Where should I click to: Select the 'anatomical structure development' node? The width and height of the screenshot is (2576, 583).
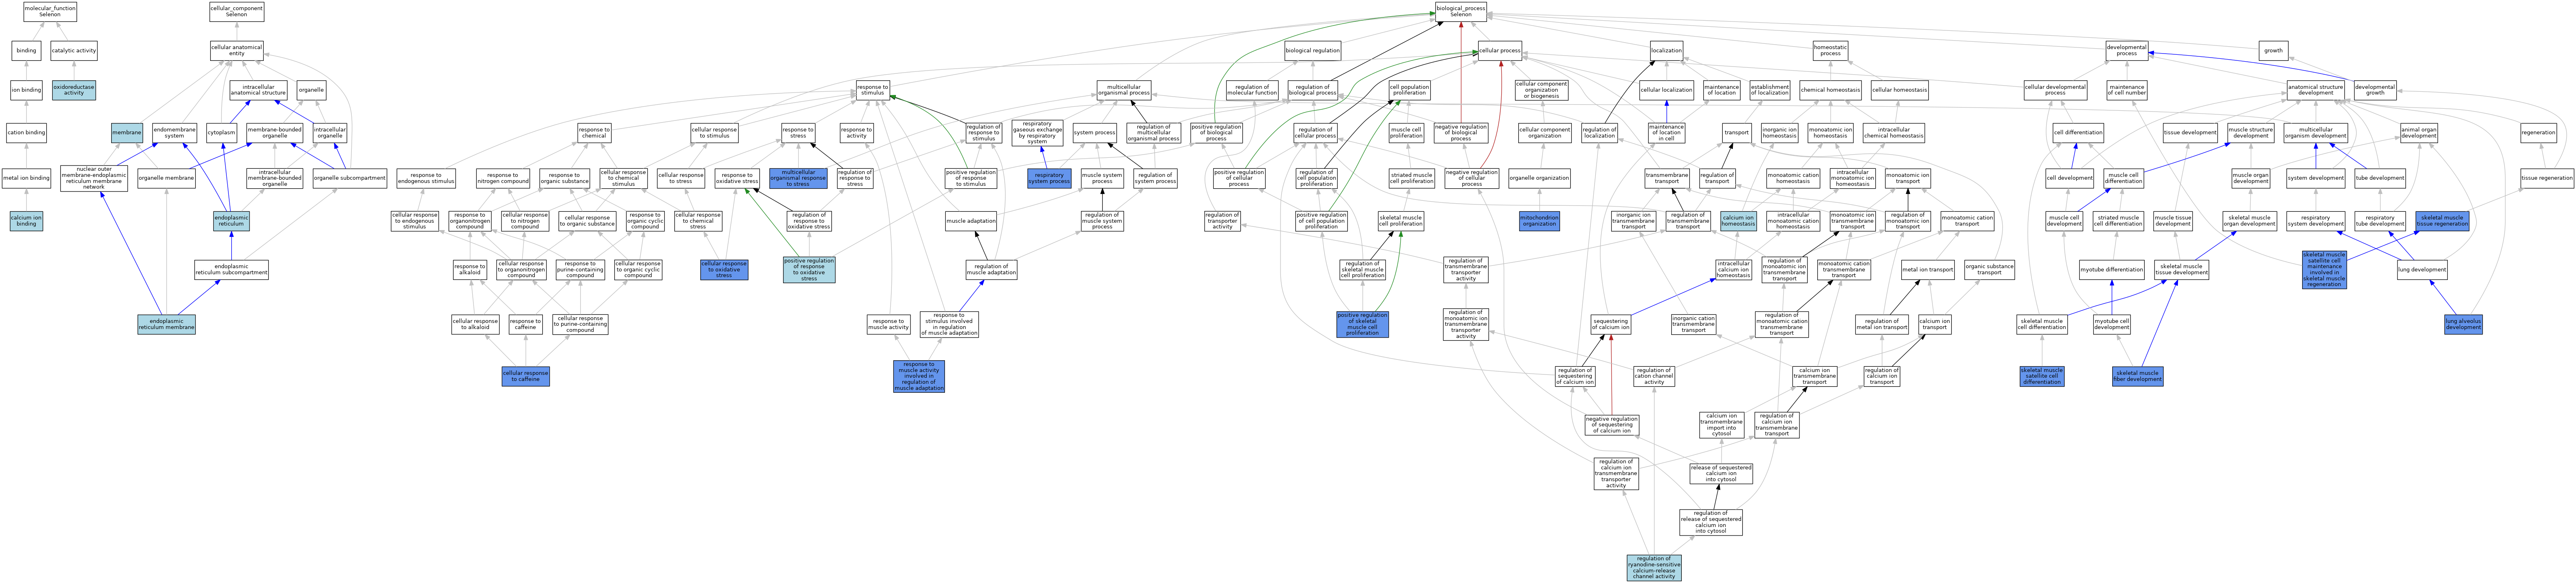2316,90
